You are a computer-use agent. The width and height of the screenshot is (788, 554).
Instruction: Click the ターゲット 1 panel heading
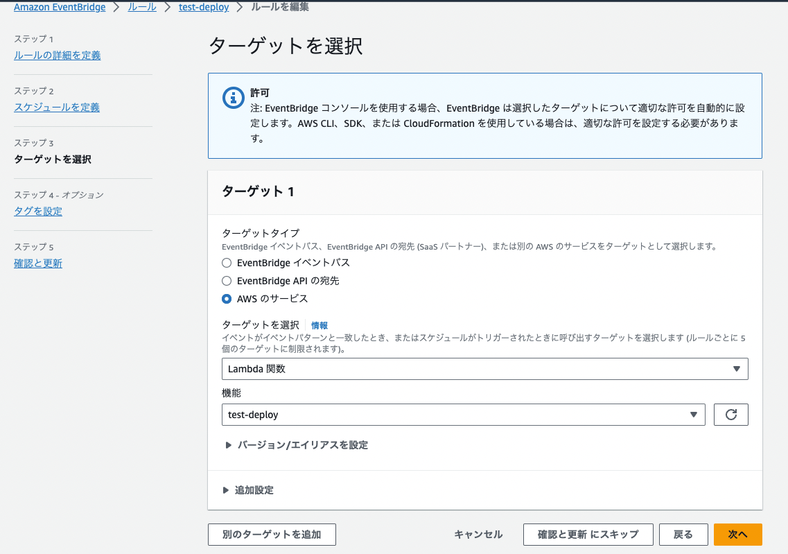pos(258,191)
